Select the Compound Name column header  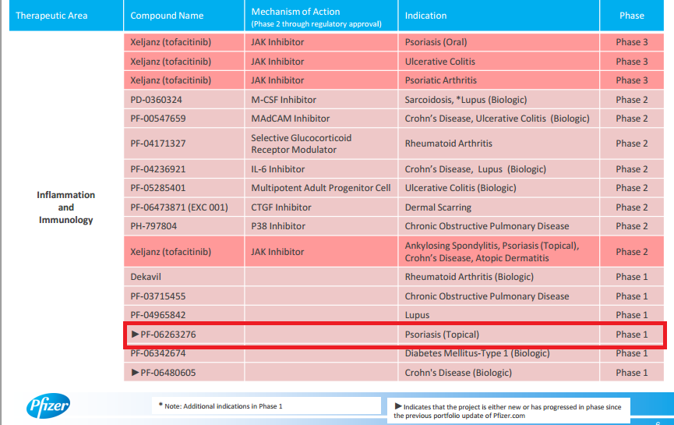click(x=167, y=16)
